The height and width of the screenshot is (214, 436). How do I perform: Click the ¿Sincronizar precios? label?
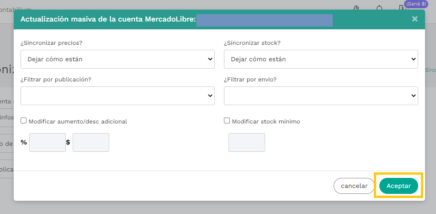coord(54,43)
